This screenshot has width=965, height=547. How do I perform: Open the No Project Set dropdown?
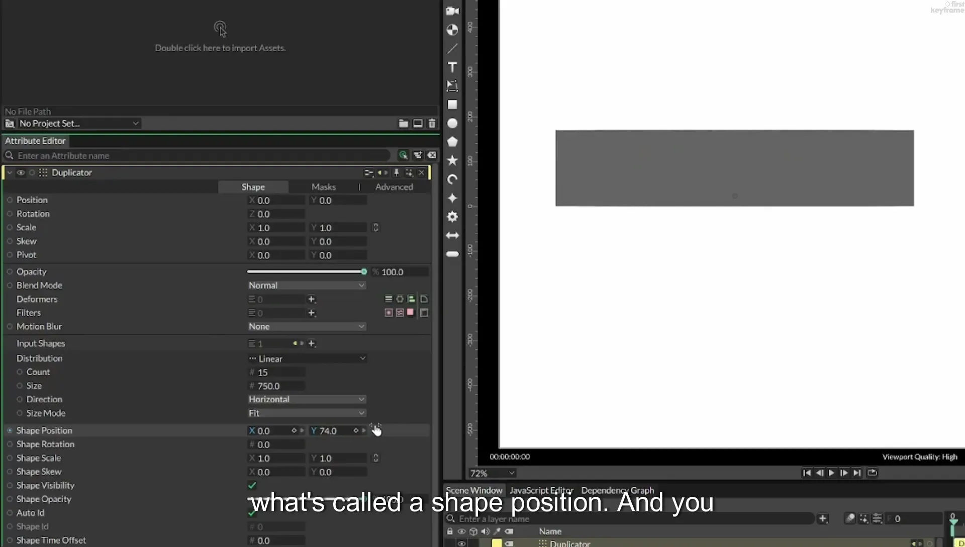pyautogui.click(x=78, y=123)
